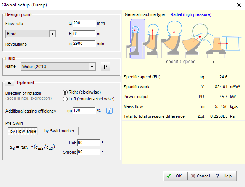Click the Hub angle input field

click(x=89, y=143)
